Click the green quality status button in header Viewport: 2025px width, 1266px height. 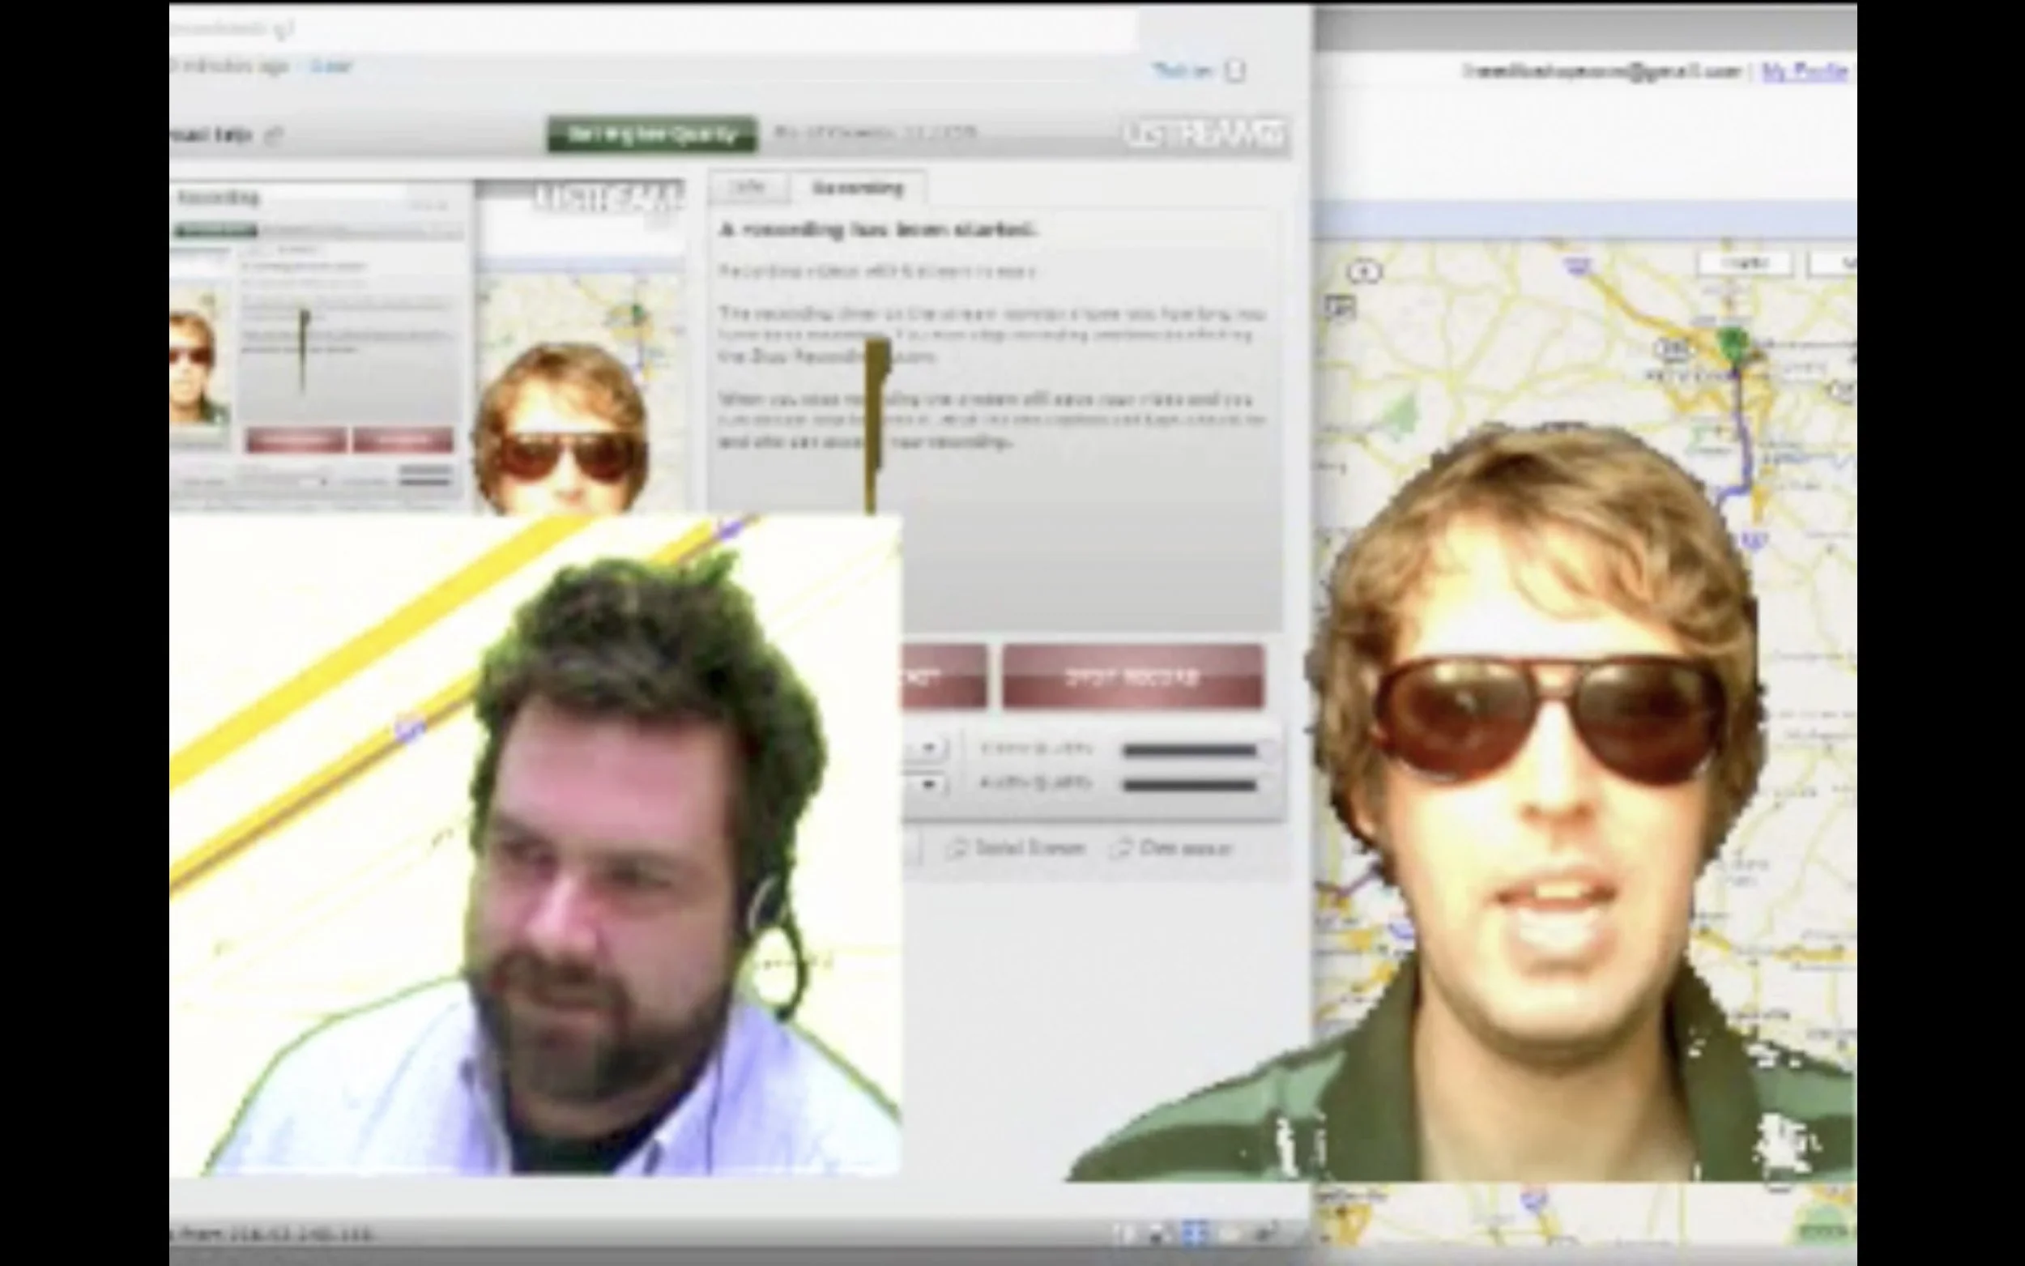(x=652, y=134)
